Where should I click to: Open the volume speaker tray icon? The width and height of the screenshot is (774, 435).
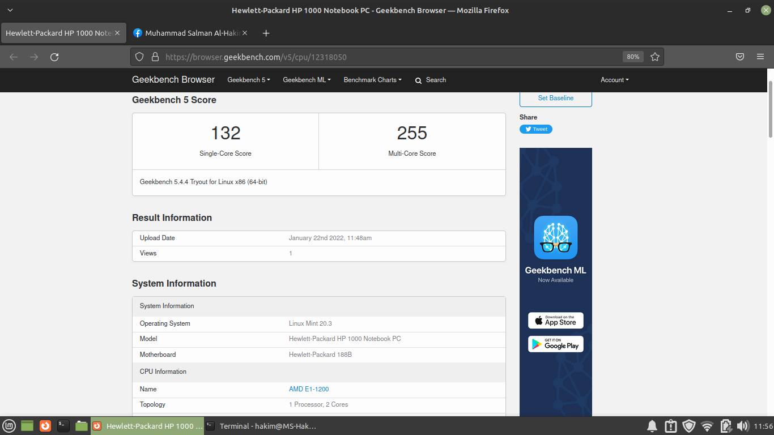point(742,426)
